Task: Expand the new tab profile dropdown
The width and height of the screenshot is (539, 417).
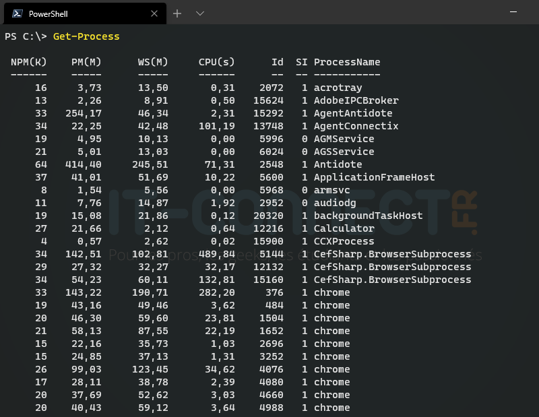Action: point(200,13)
